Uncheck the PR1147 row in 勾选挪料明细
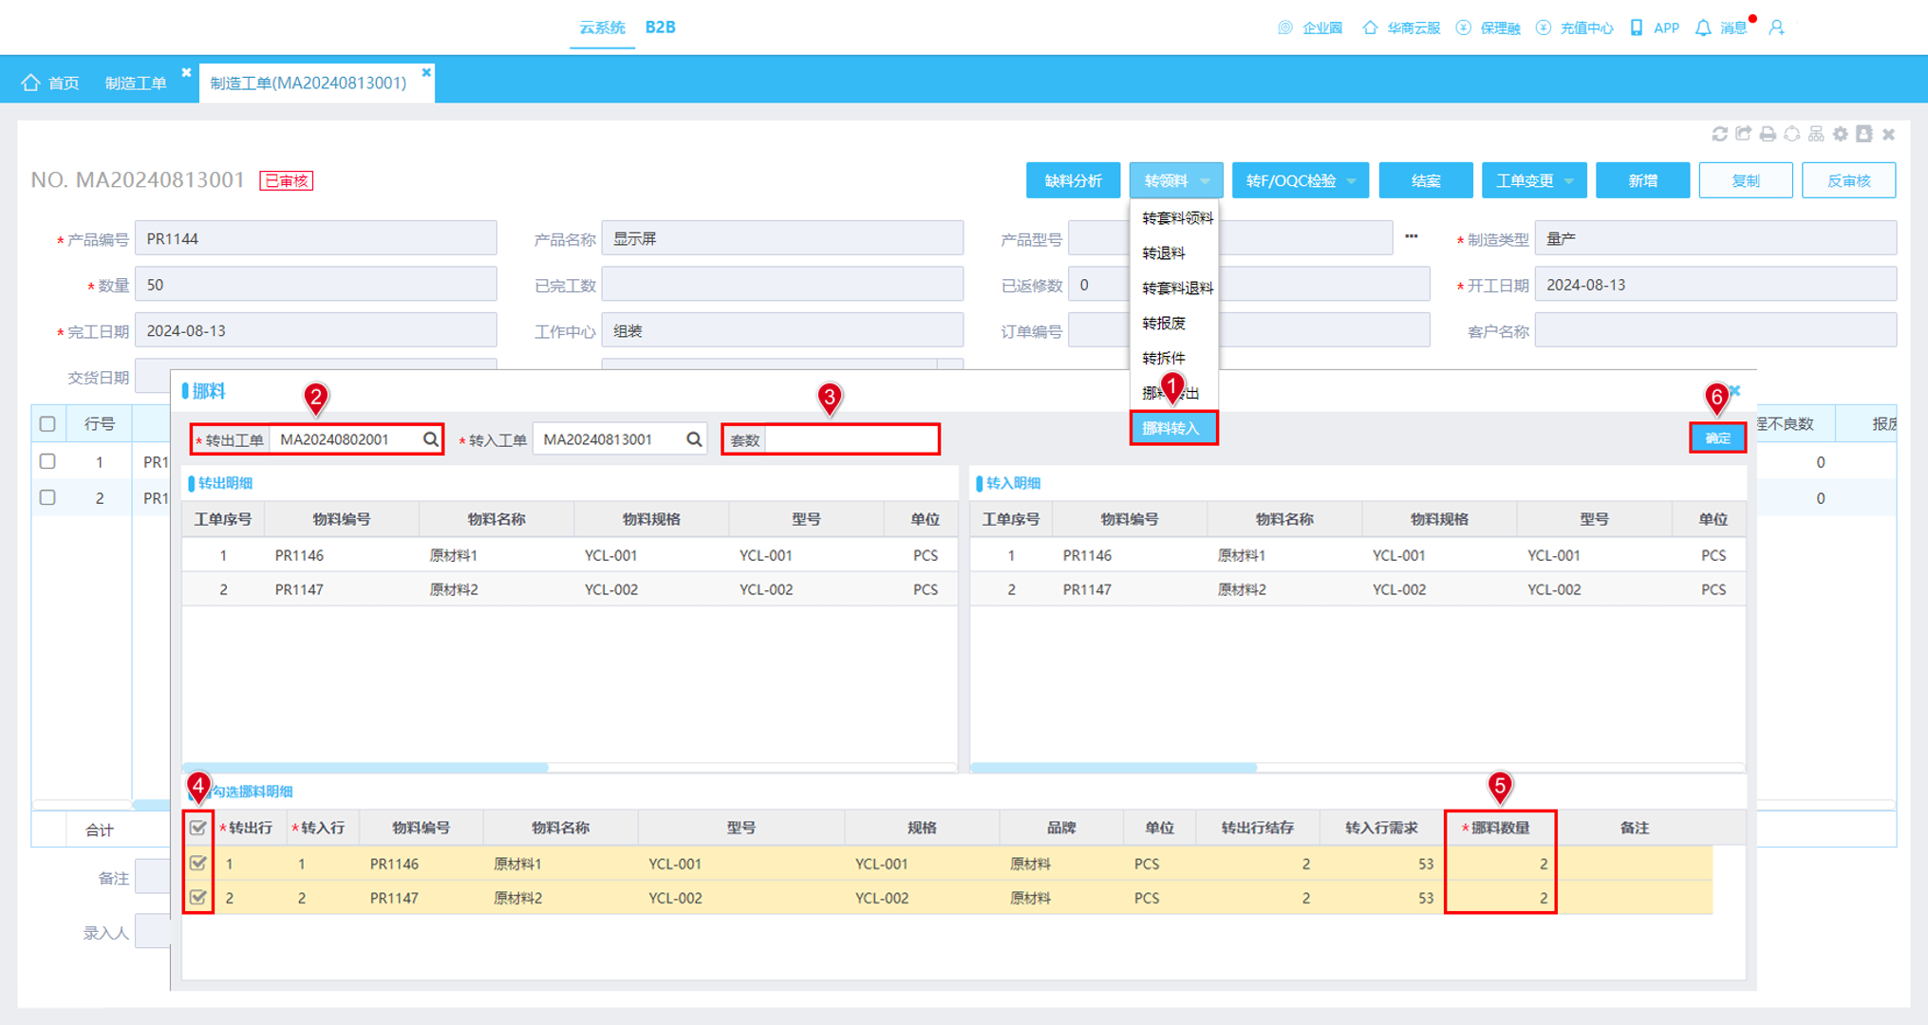The image size is (1928, 1025). click(x=197, y=897)
